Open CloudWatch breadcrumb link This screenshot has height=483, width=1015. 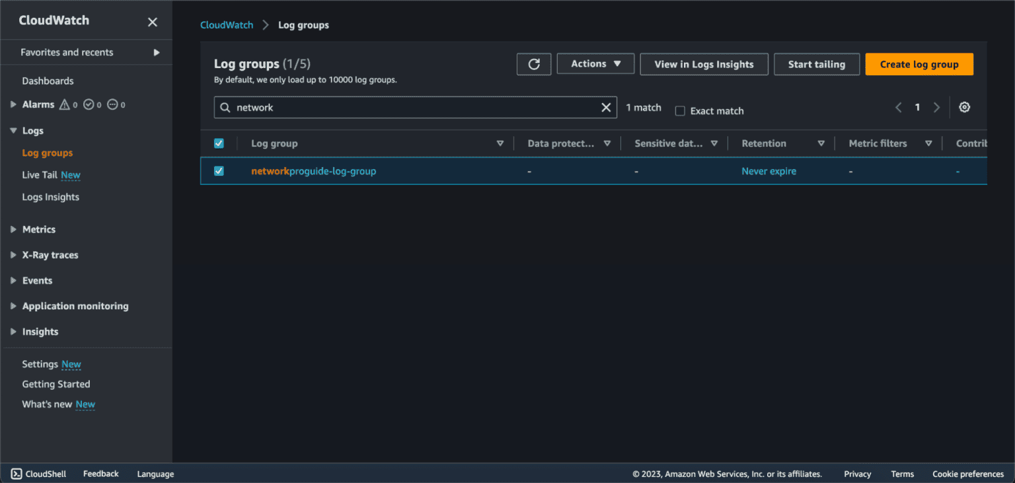point(227,24)
